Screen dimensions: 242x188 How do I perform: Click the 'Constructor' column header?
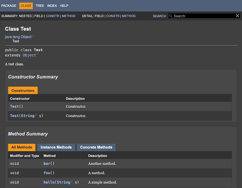[20, 99]
